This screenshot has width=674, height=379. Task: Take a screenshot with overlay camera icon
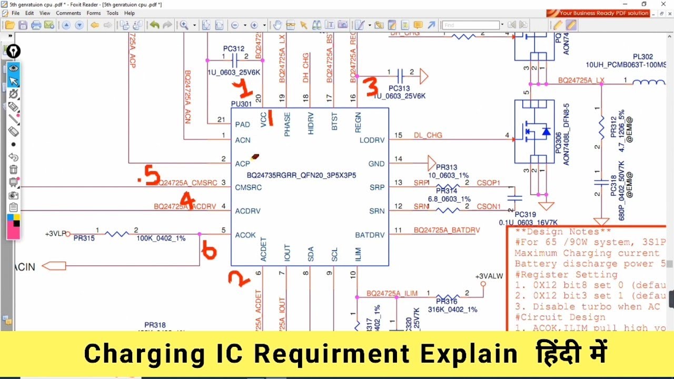13,195
